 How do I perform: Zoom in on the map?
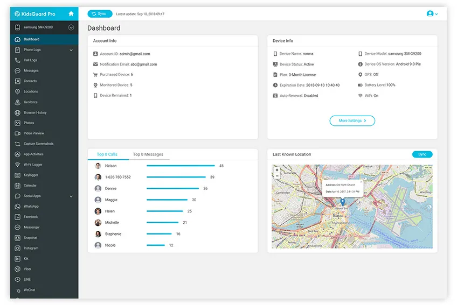coord(277,170)
